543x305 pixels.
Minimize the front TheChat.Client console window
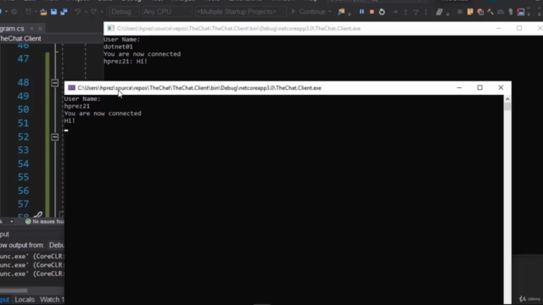tap(459, 88)
